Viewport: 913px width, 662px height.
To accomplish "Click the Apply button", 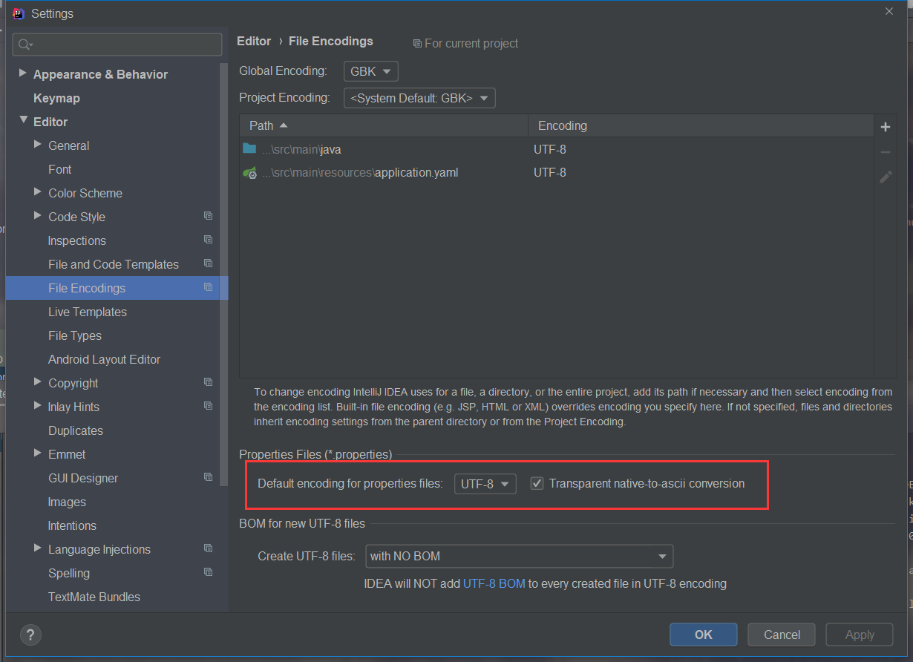I will click(x=860, y=635).
